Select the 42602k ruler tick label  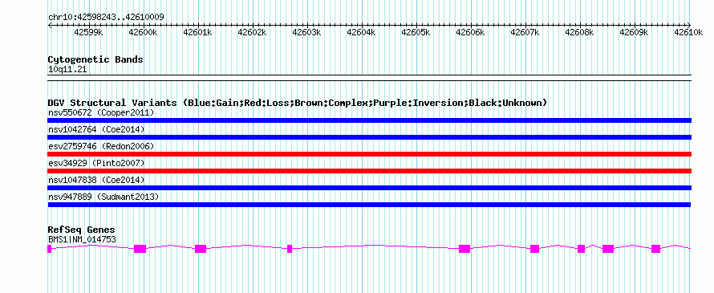pyautogui.click(x=252, y=32)
